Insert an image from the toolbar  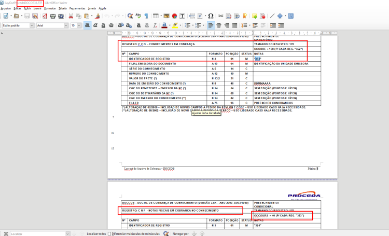click(x=166, y=16)
